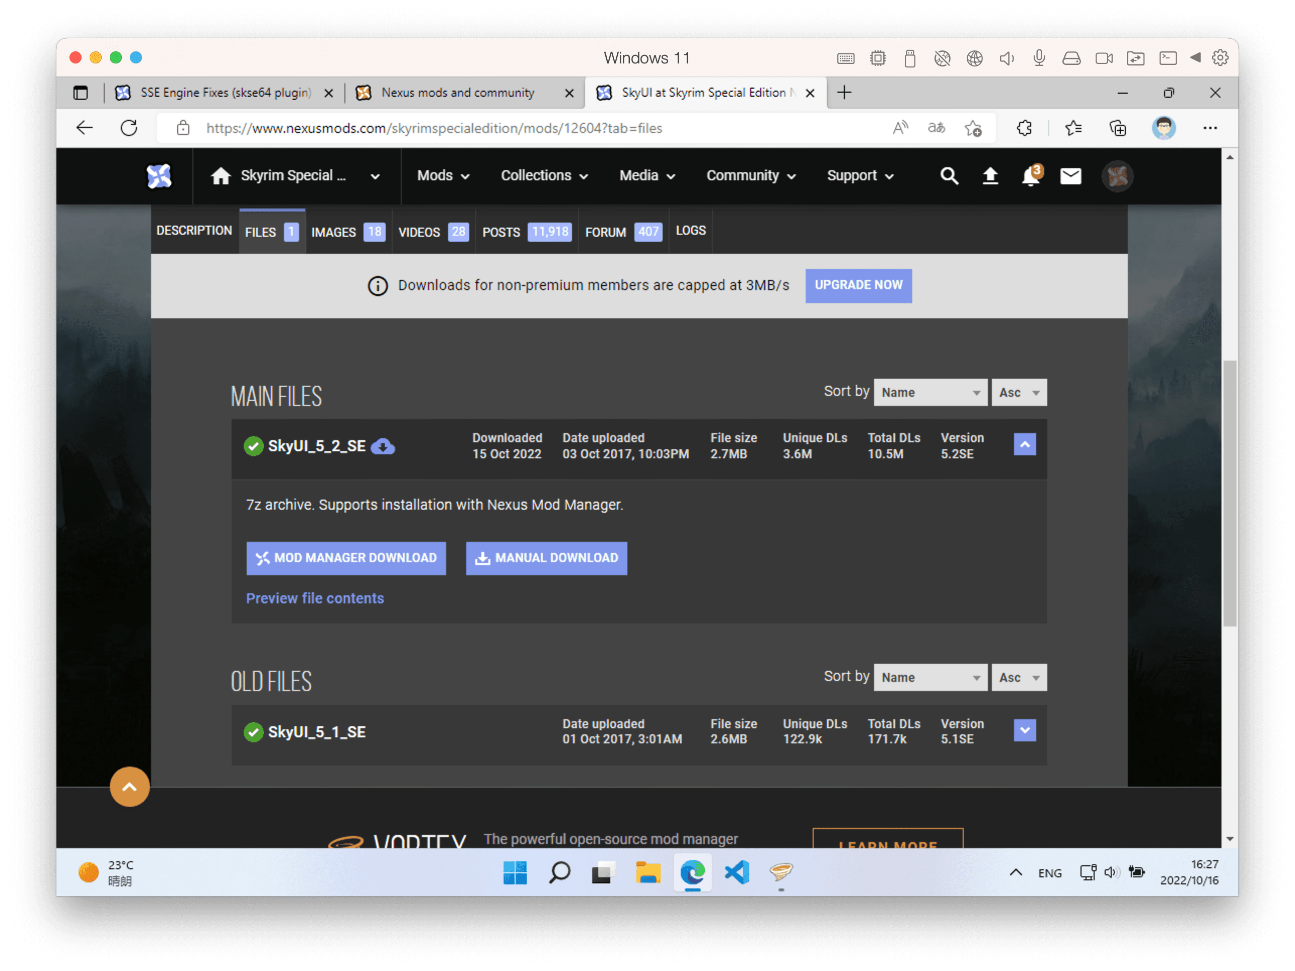
Task: Switch to Nexus mods and community tab
Action: point(457,93)
